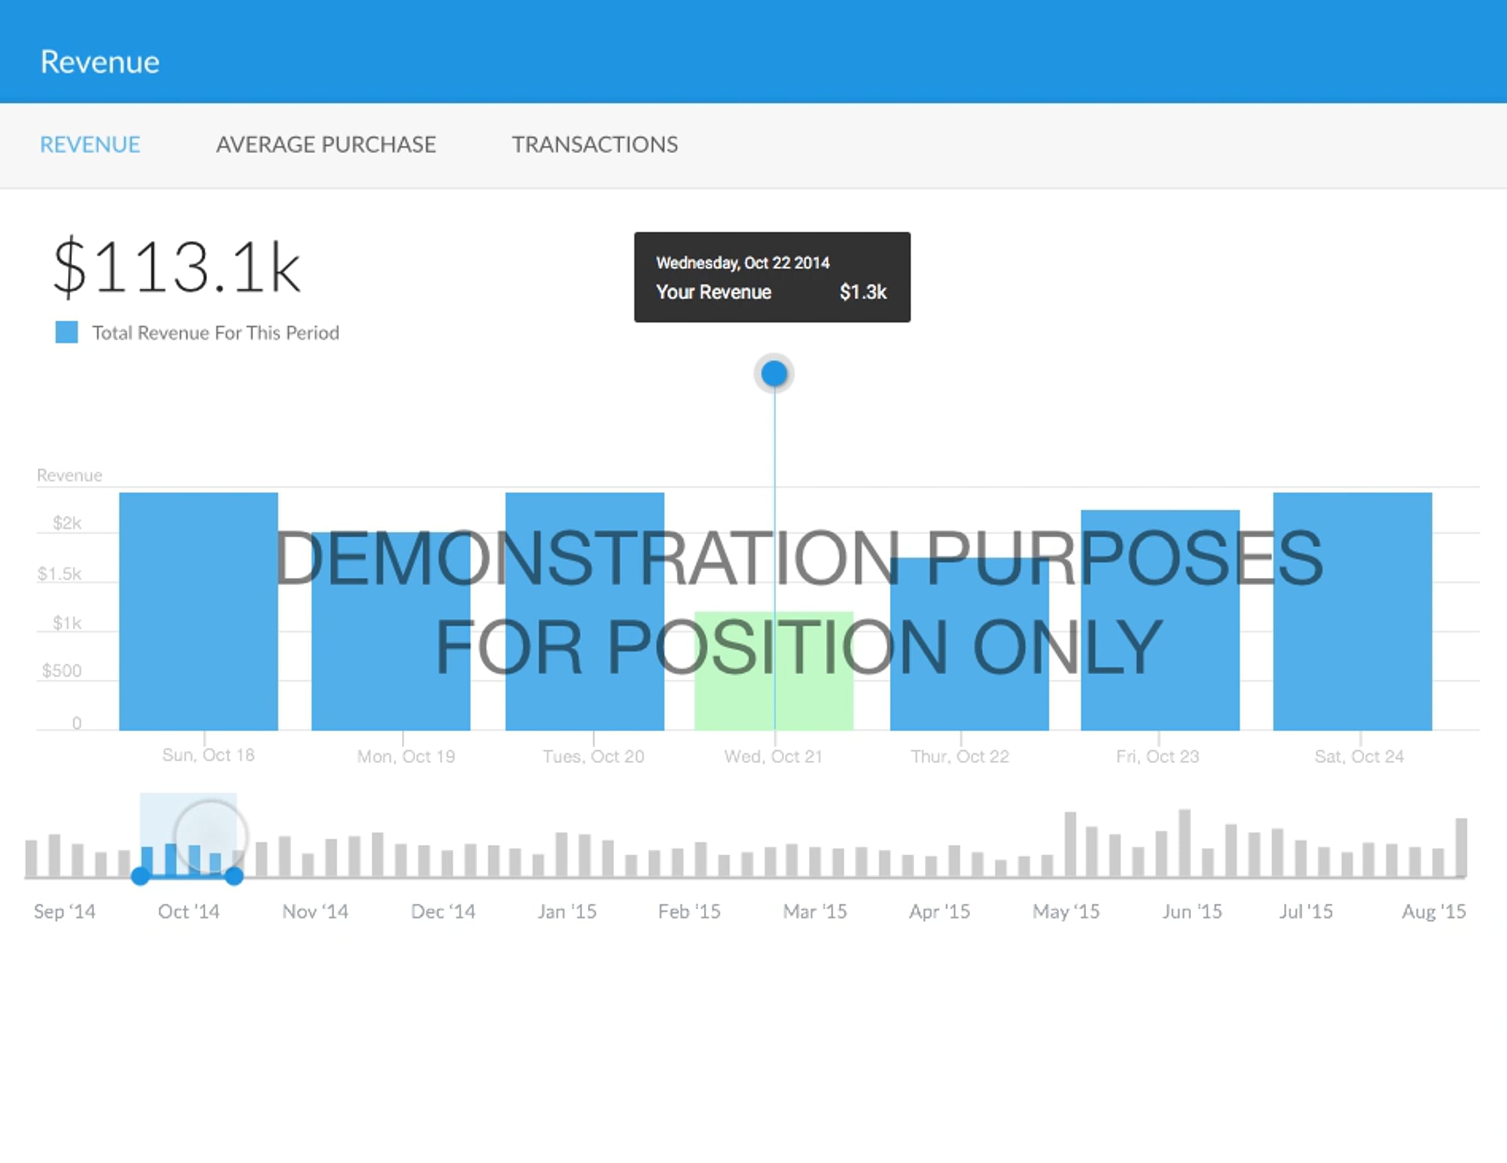Select the Tues, Oct 20 revenue bar
This screenshot has height=1163, width=1507.
click(585, 611)
